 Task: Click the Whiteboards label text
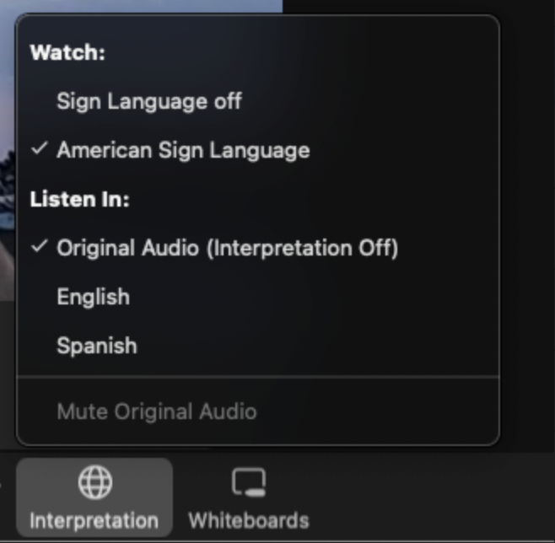click(x=249, y=521)
